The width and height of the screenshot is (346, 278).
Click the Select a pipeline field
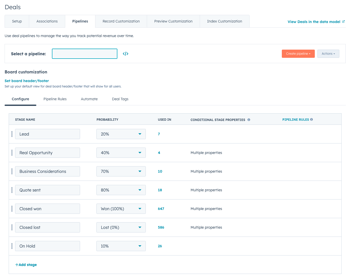pos(85,54)
